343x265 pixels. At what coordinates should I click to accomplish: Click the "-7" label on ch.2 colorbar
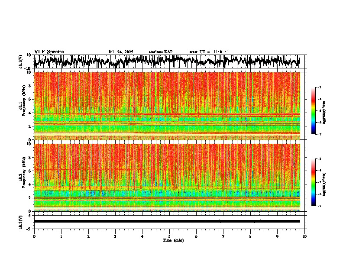(x=319, y=206)
